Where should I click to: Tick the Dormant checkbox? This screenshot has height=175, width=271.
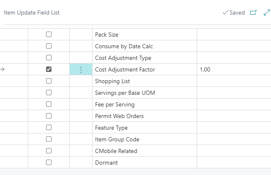(49, 163)
